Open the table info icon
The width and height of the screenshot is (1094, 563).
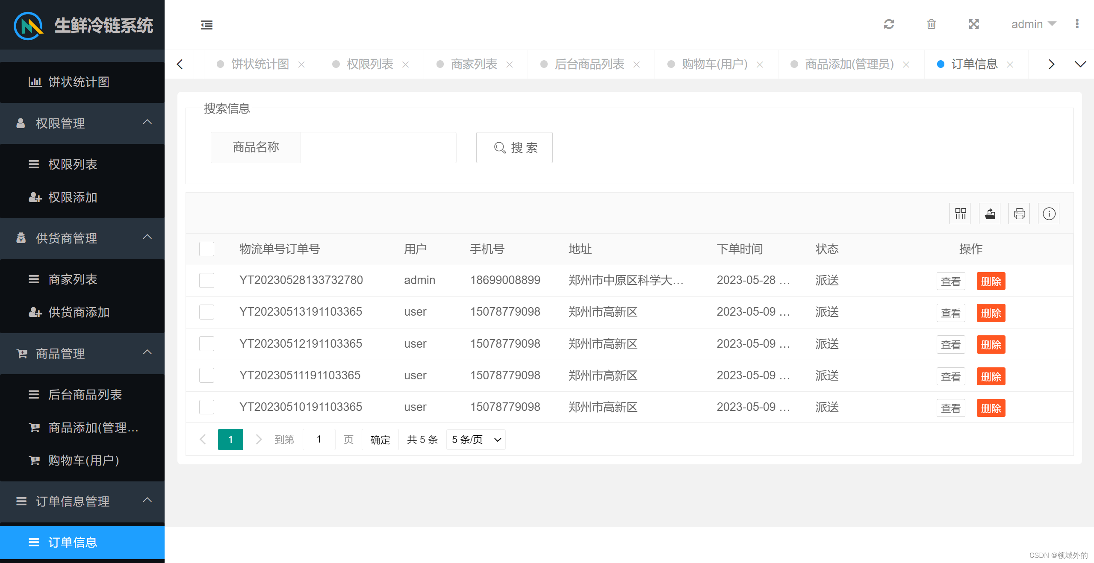click(x=1048, y=214)
